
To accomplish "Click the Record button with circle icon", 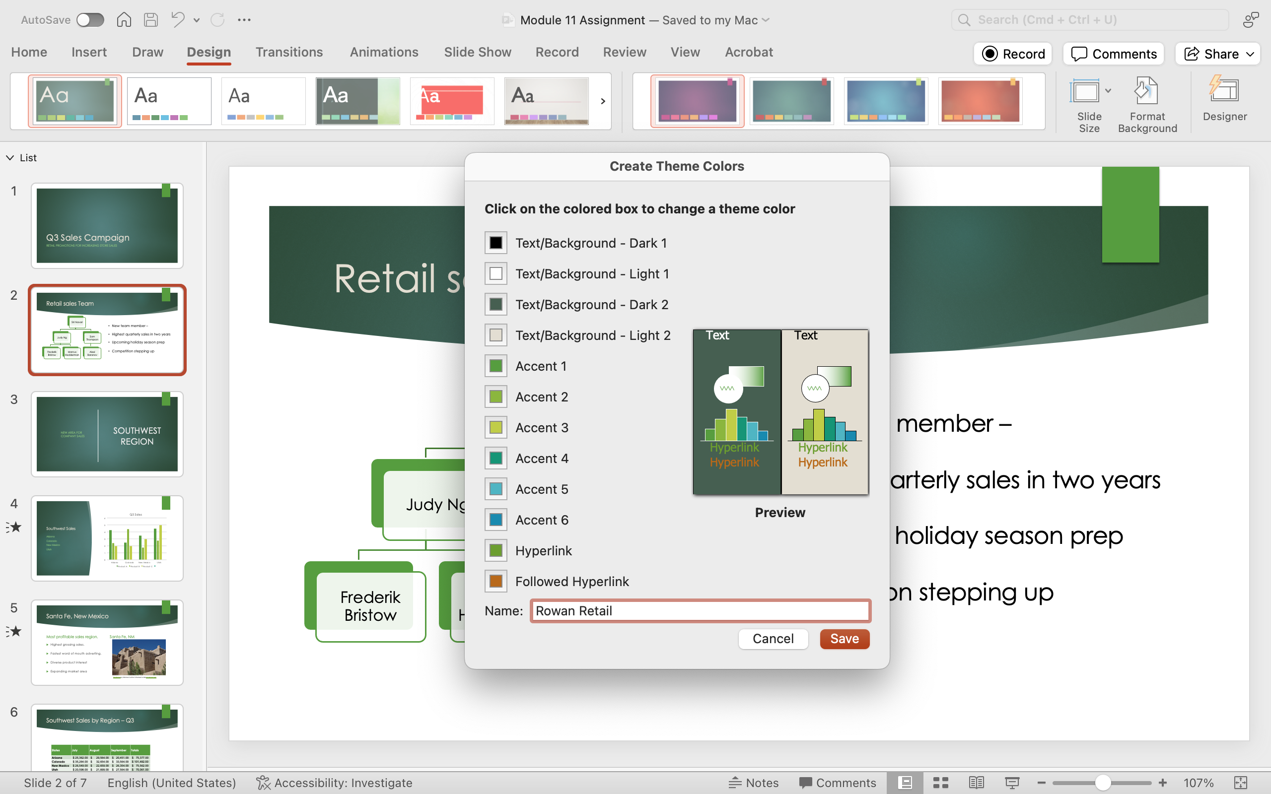I will (x=1013, y=54).
